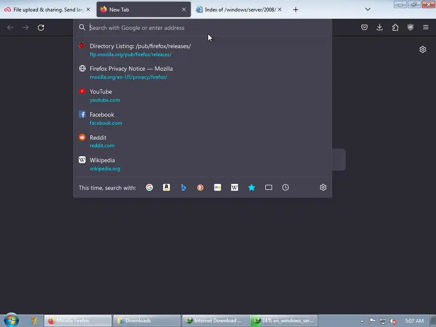Search this time with Bing
This screenshot has width=436, height=327.
pos(184,187)
